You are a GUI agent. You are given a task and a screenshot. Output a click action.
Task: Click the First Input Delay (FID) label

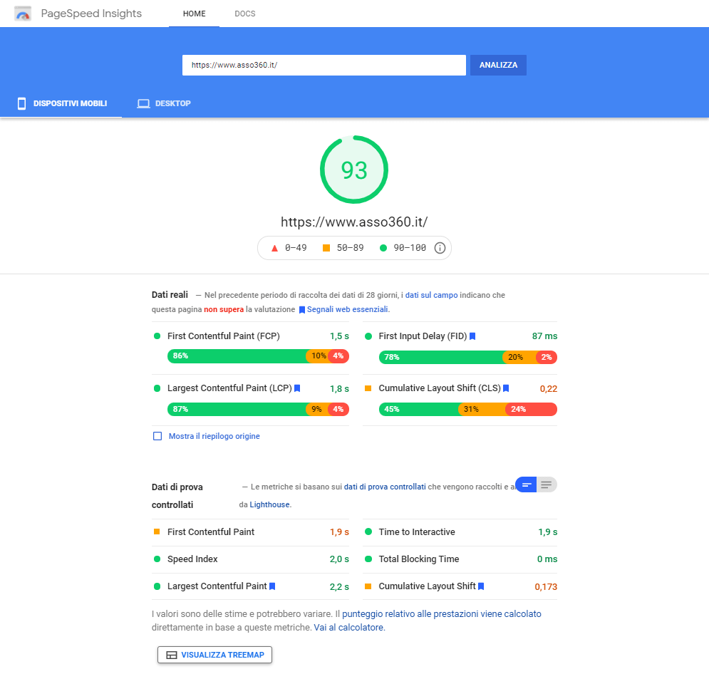tap(423, 336)
